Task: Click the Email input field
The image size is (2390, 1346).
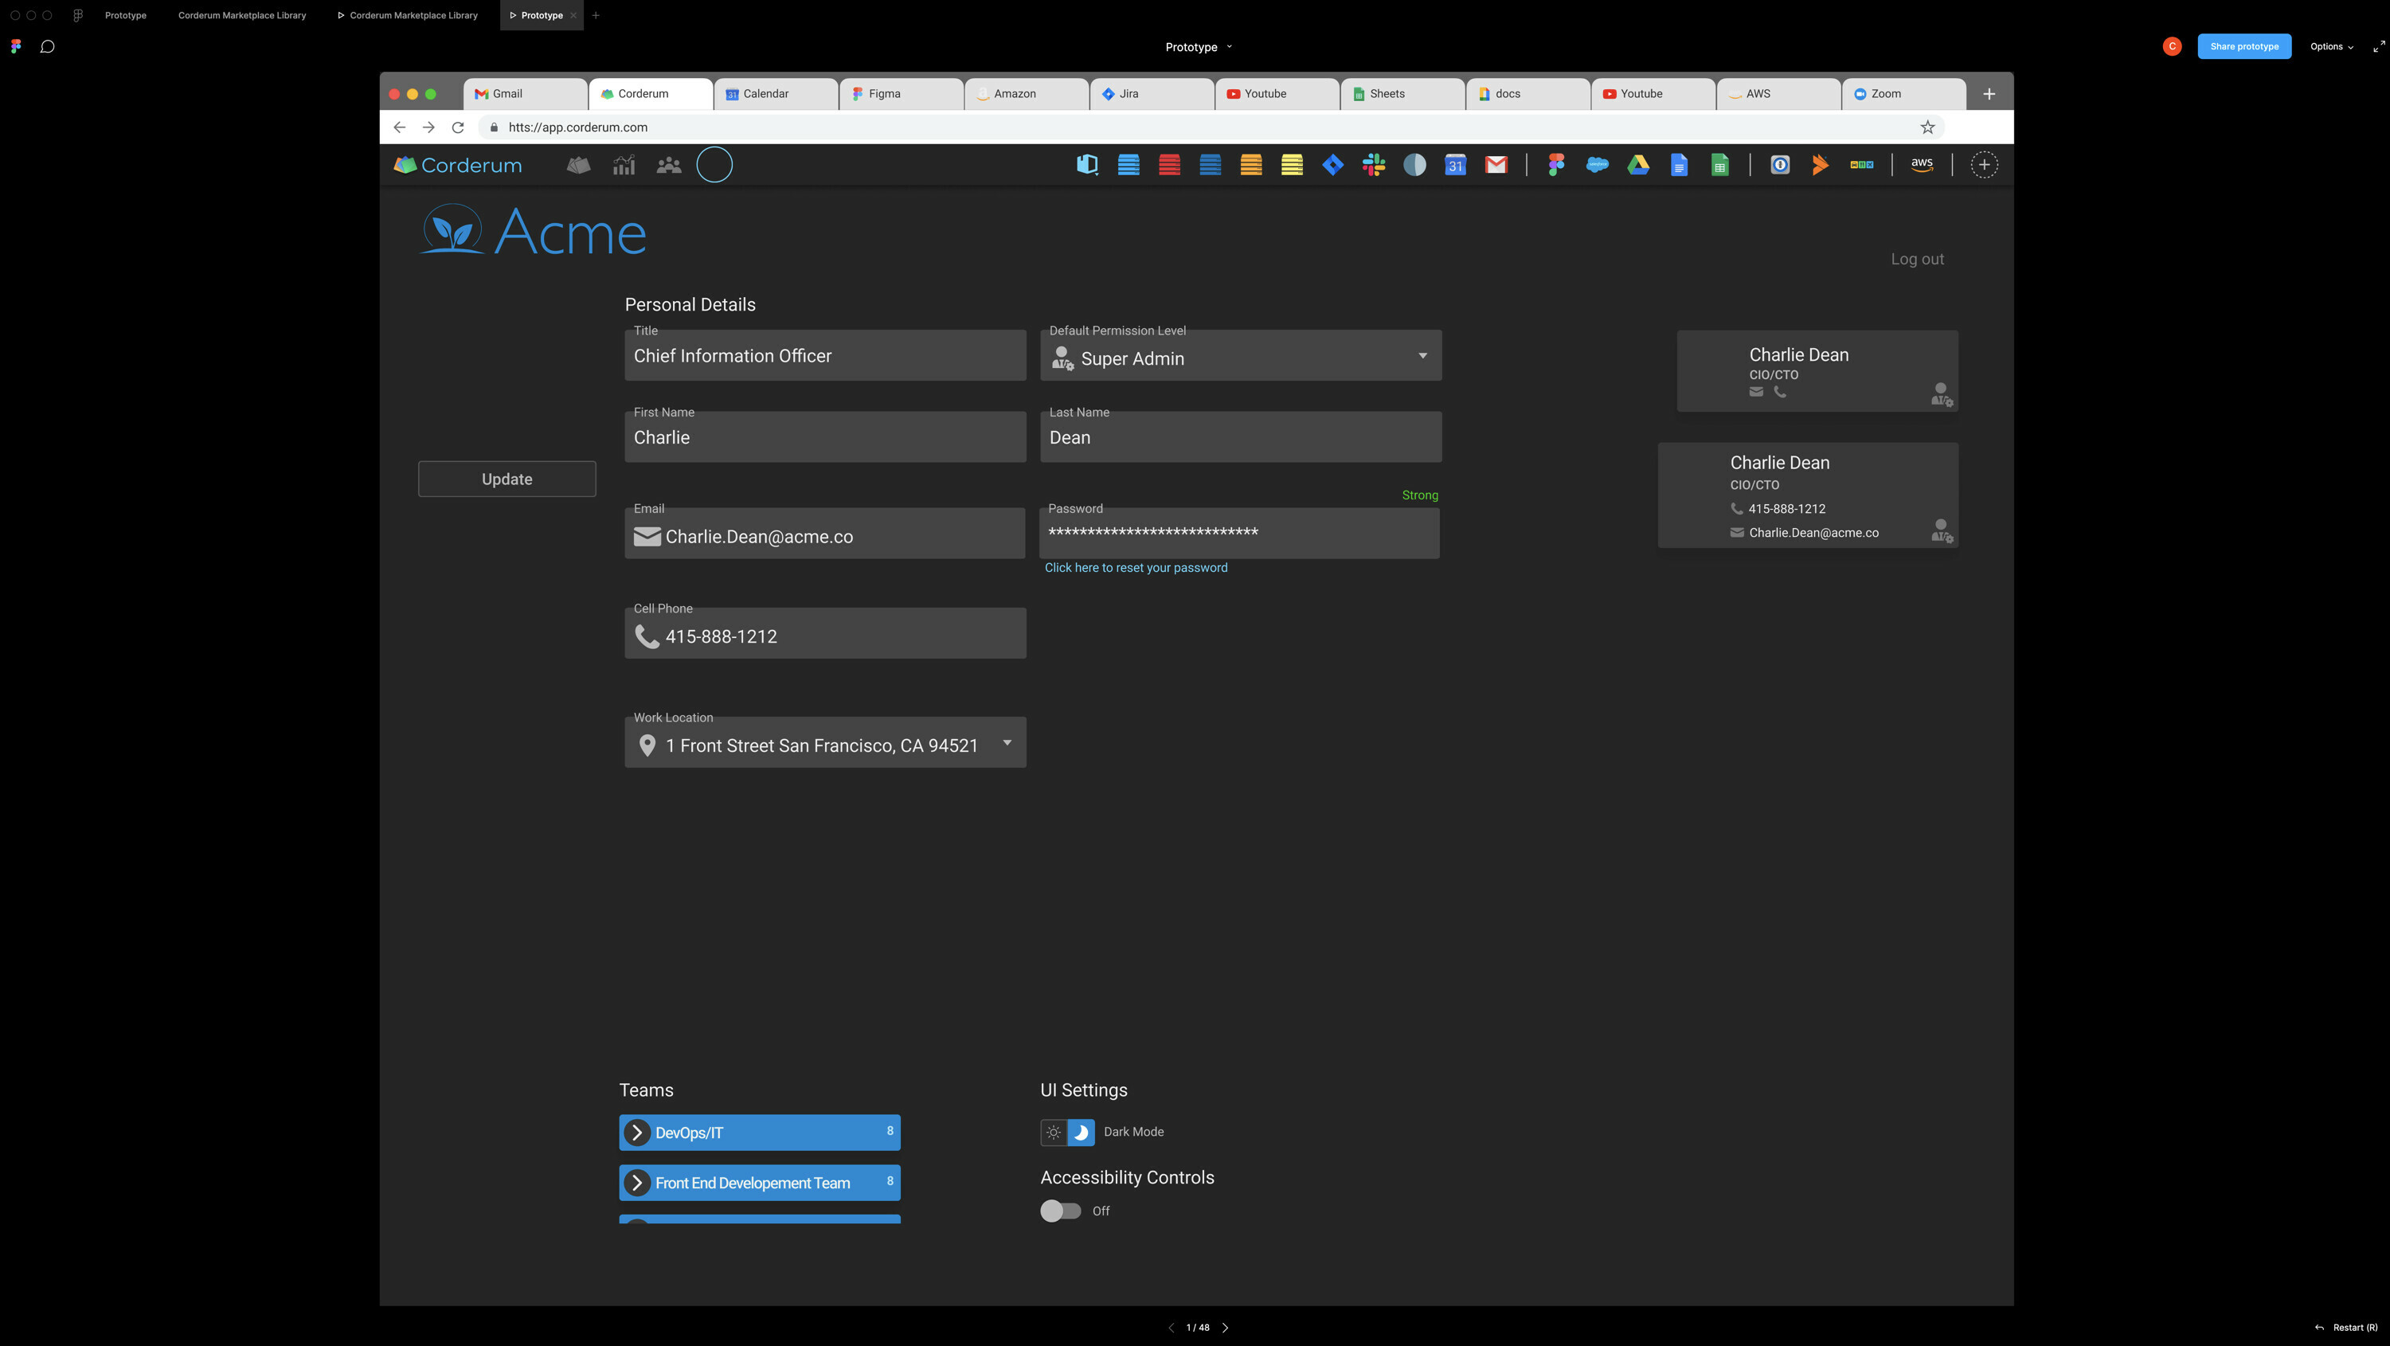Action: (825, 534)
